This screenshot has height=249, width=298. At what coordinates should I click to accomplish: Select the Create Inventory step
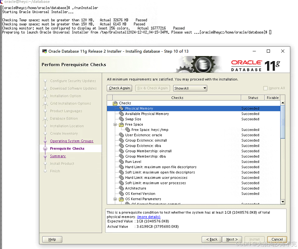64,134
